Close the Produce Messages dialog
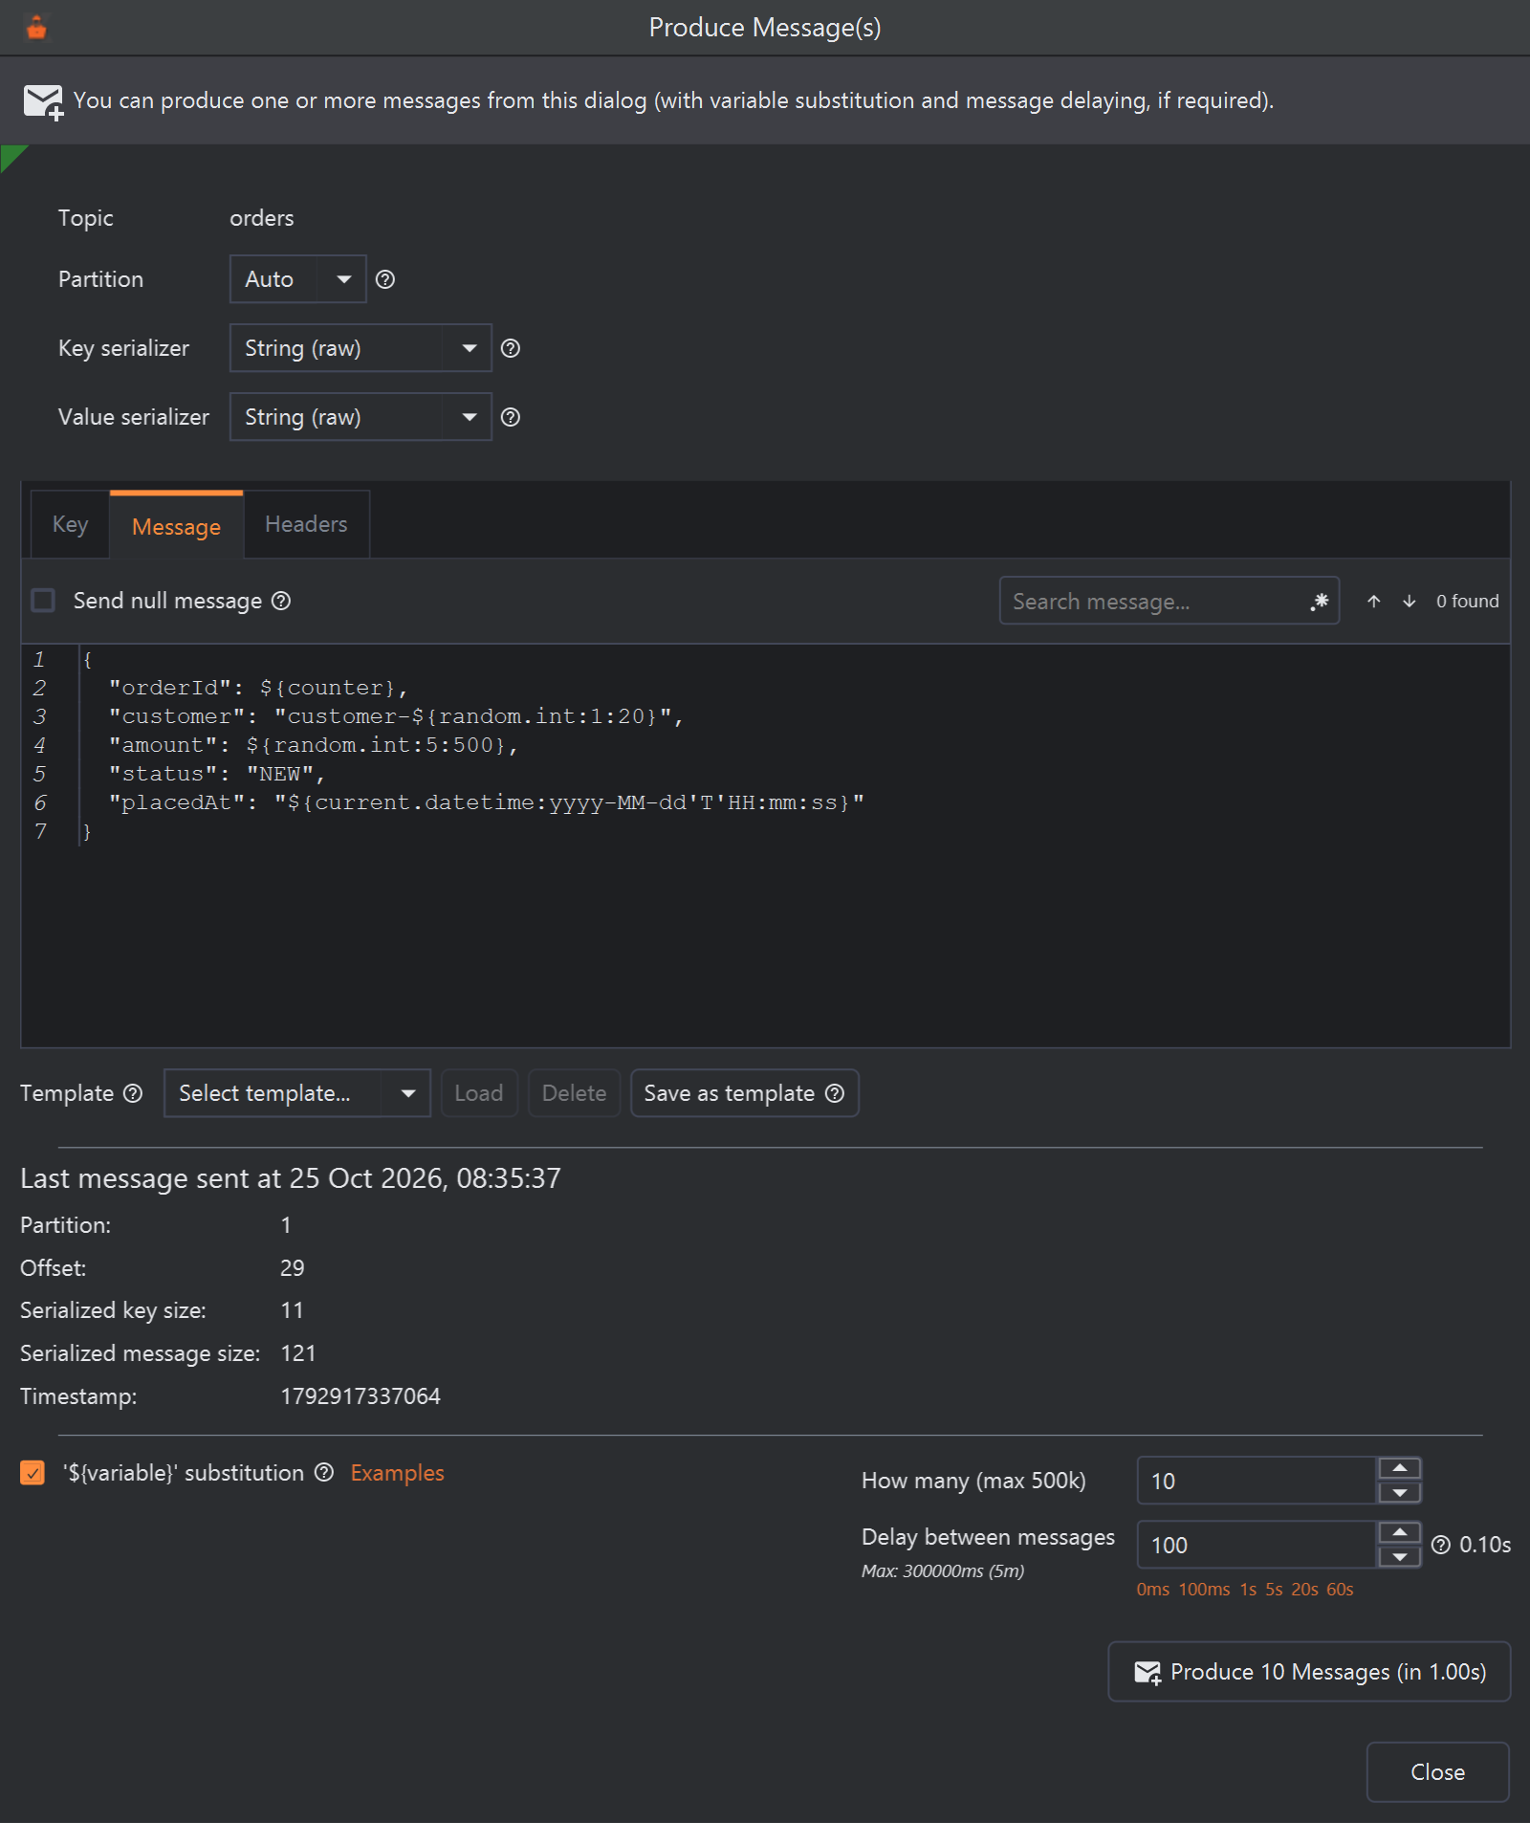 [x=1437, y=1772]
